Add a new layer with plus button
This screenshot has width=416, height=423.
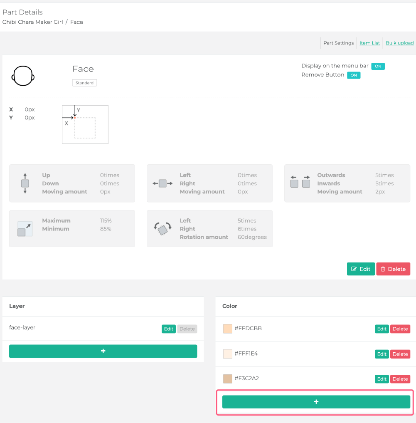(x=103, y=351)
